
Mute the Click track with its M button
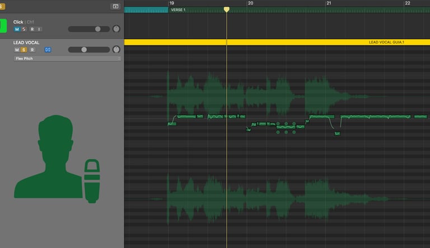click(17, 29)
